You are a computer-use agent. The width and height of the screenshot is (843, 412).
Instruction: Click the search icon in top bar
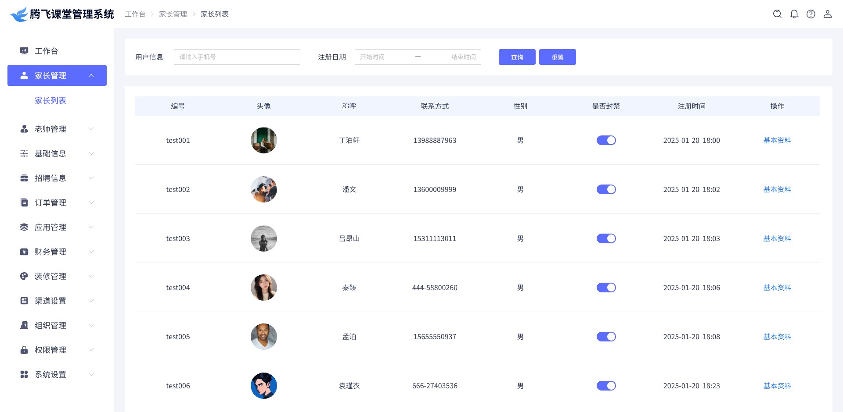tap(777, 14)
